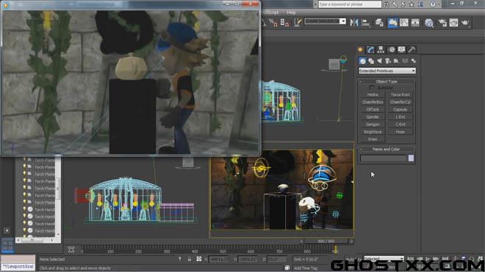Click the Hedra button

(373, 95)
